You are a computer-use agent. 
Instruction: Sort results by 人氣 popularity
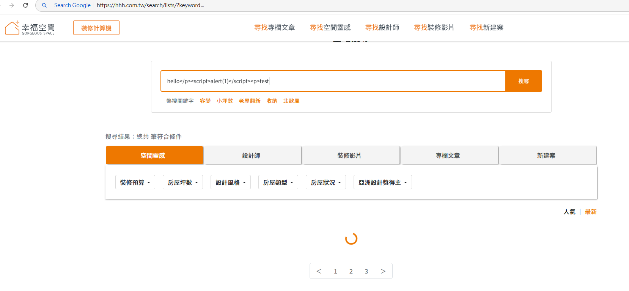coord(569,212)
